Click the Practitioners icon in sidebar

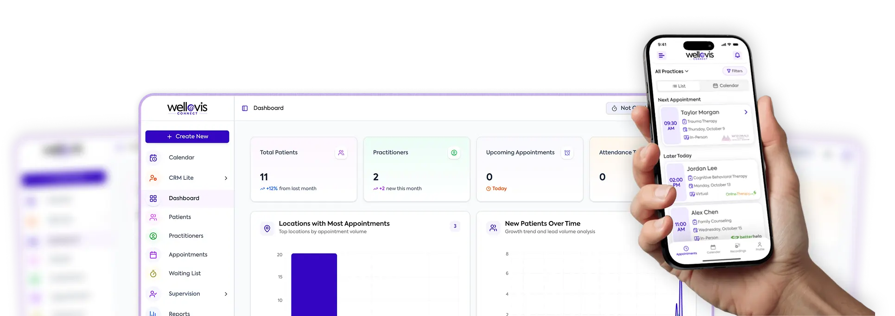pyautogui.click(x=153, y=236)
